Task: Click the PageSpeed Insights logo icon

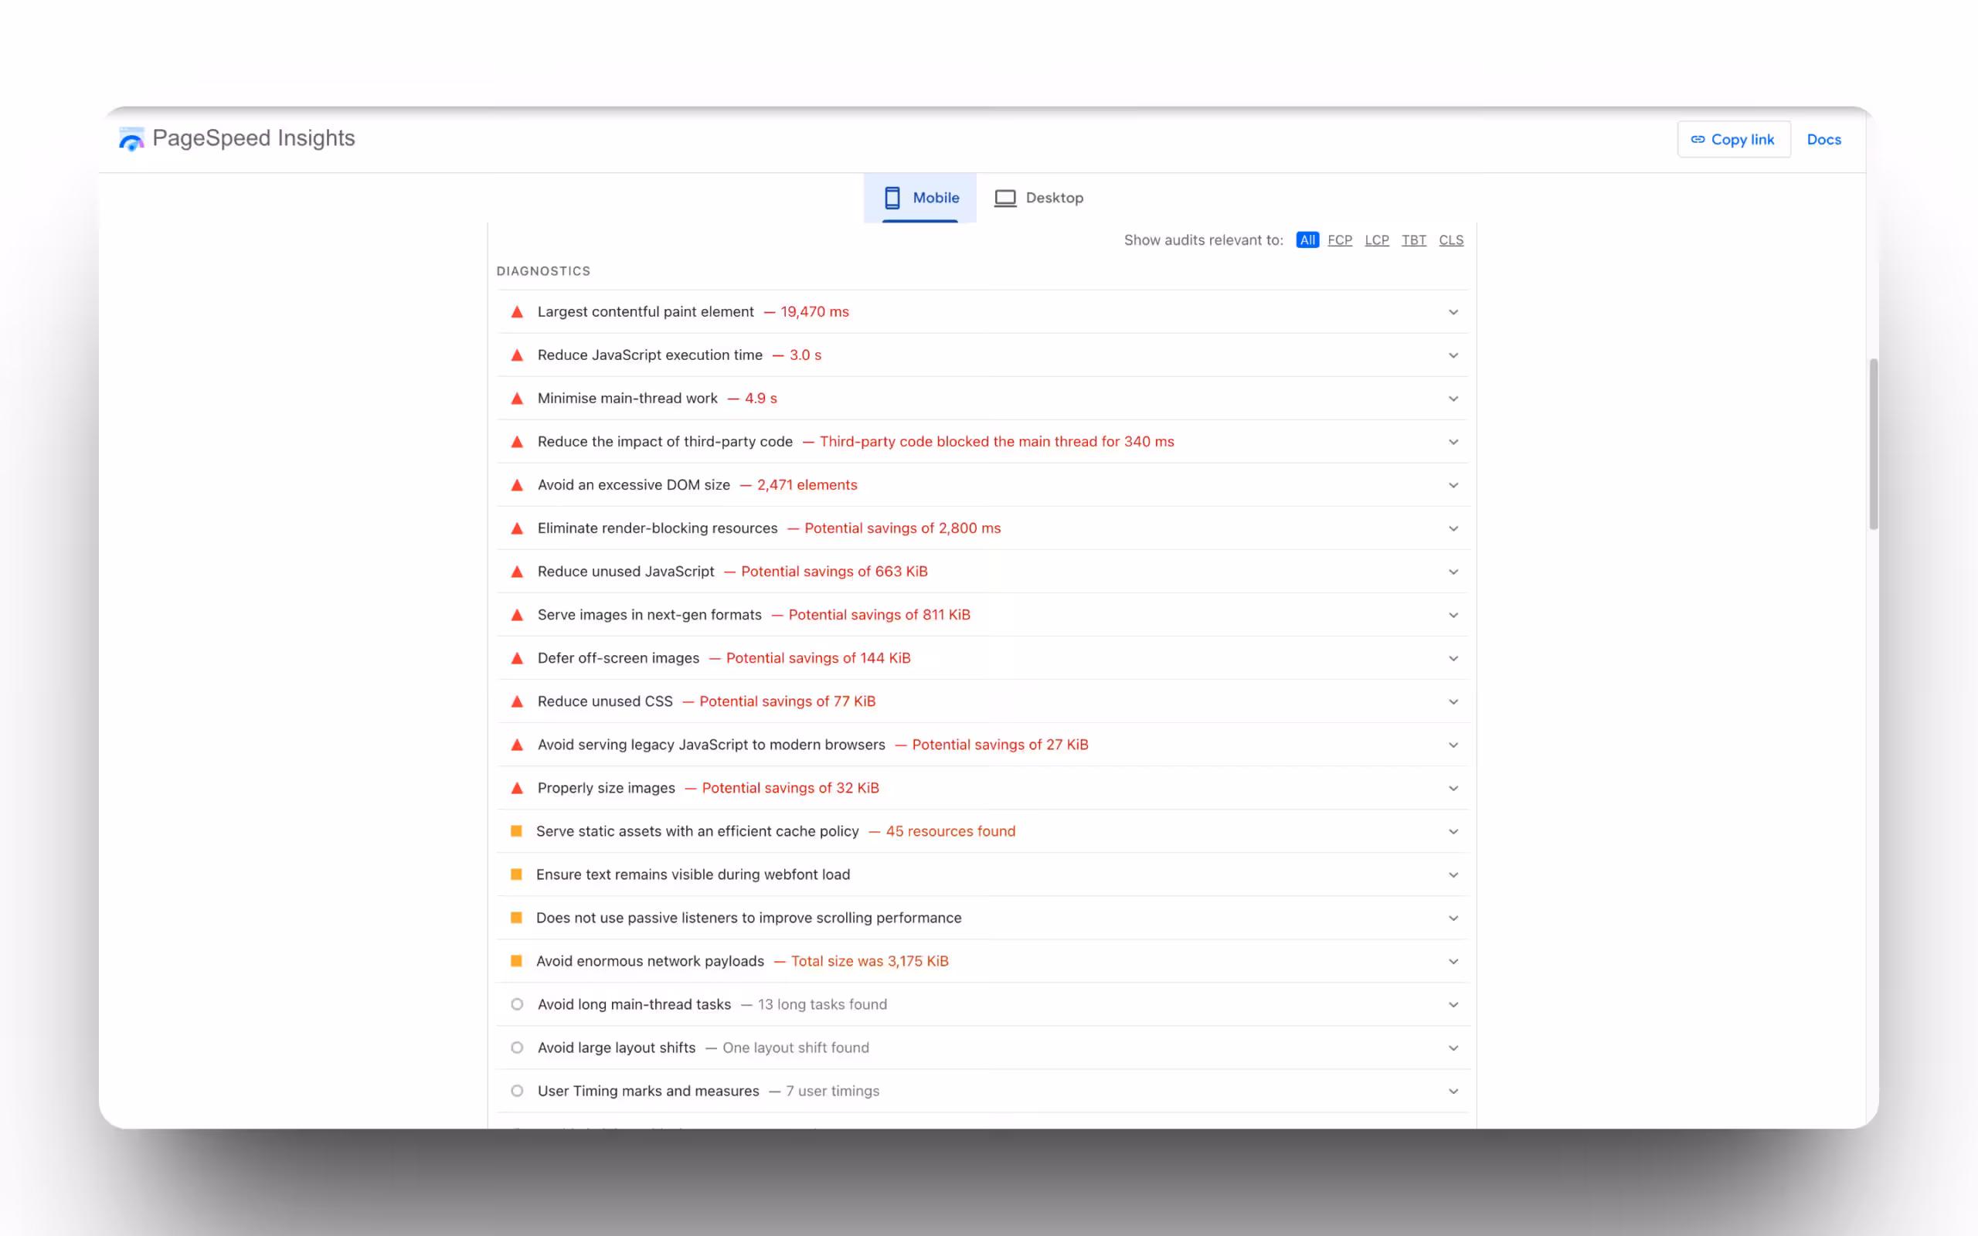Action: coord(131,139)
